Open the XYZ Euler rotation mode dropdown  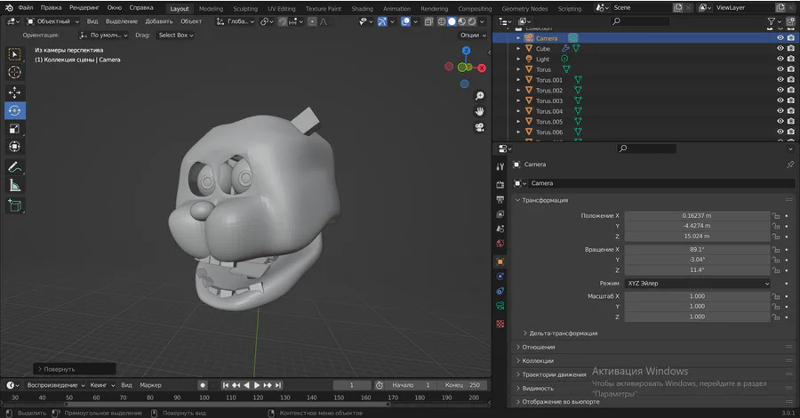tap(697, 283)
